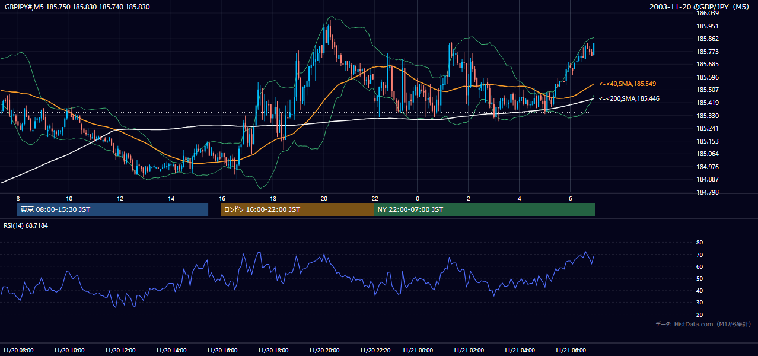Click the HistData.com data source credit
Viewport: 758px width, 356px height.
click(x=703, y=324)
